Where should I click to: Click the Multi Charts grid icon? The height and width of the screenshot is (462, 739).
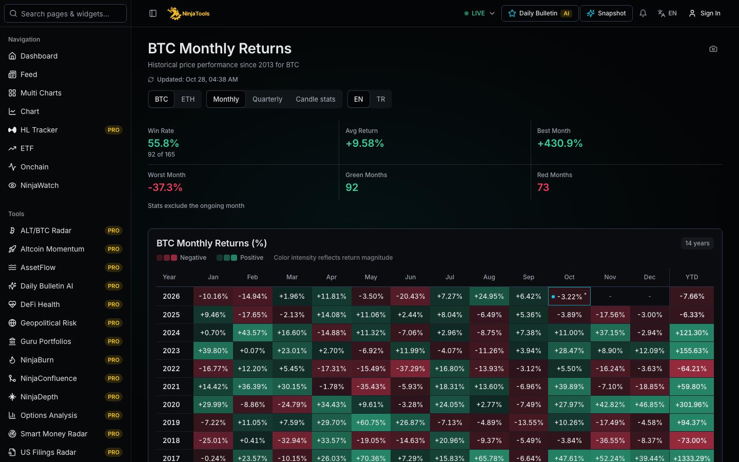tap(12, 93)
